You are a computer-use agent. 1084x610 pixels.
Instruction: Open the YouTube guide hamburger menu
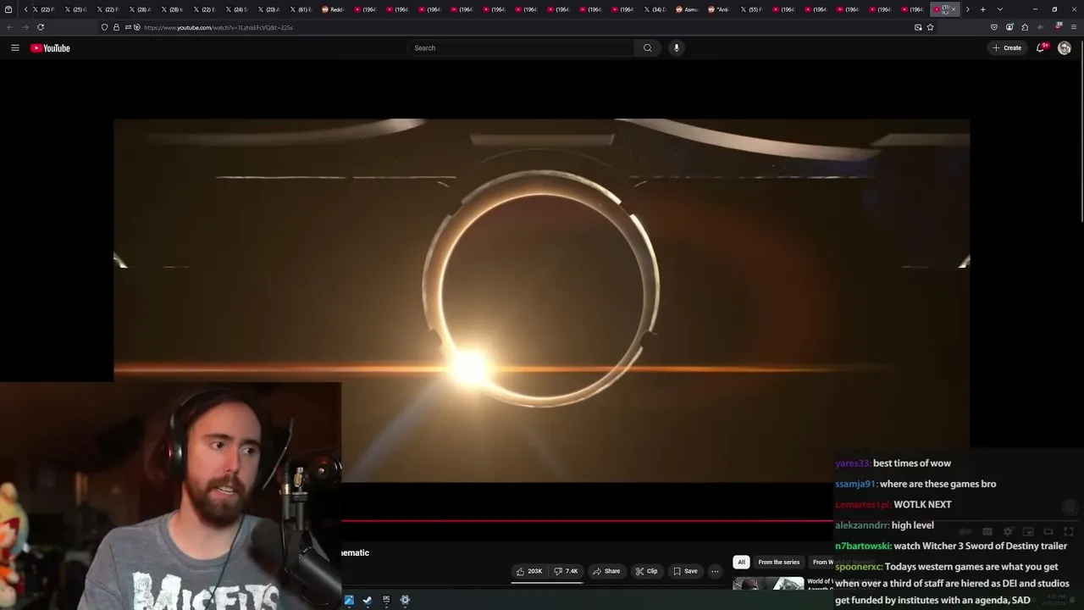tap(15, 48)
